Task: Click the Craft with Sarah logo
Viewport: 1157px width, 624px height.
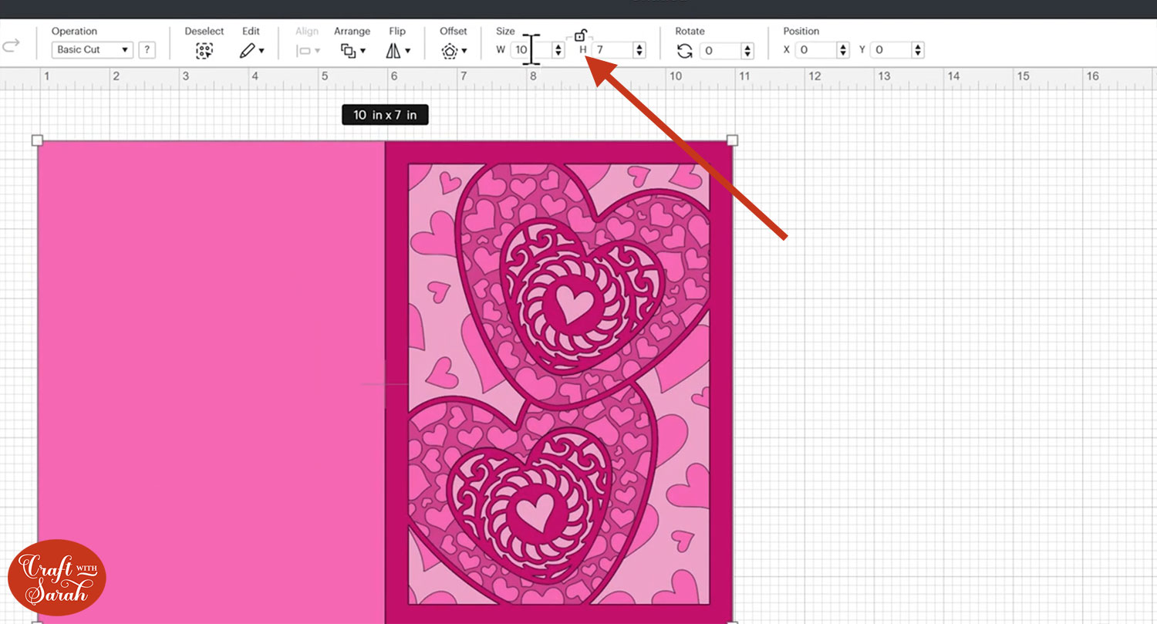Action: (57, 577)
